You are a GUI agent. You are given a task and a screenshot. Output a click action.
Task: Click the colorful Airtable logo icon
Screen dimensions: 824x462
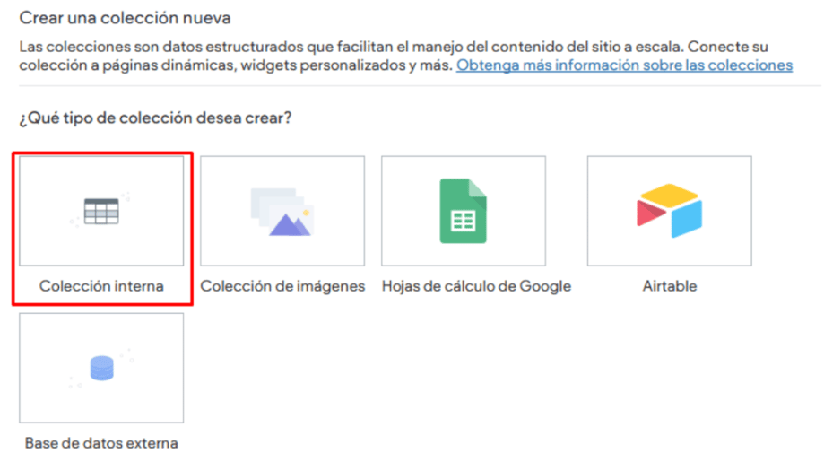[x=669, y=212]
